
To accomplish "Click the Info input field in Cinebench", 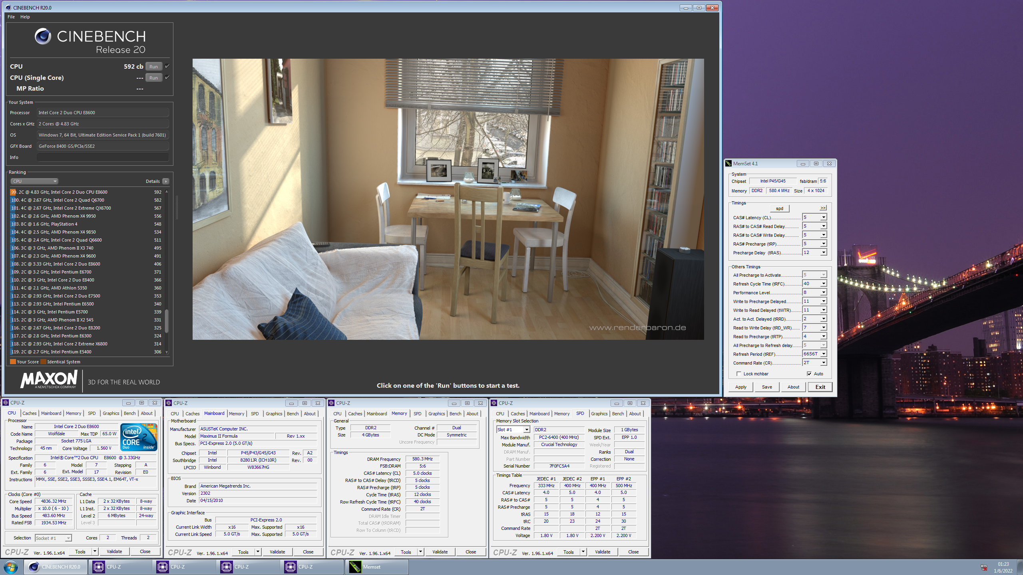I will point(103,157).
